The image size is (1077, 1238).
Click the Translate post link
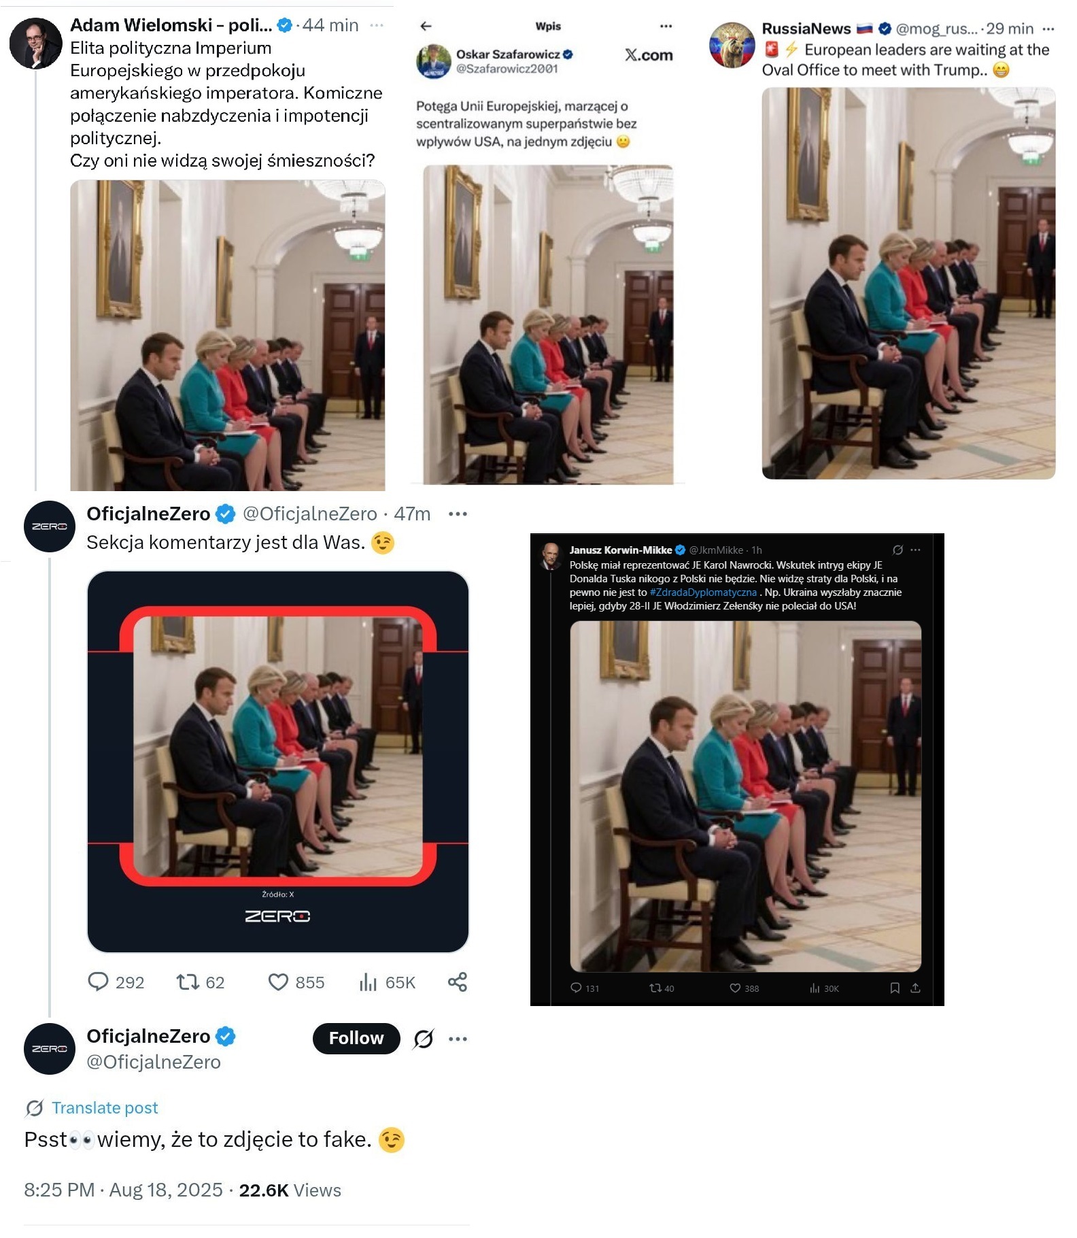coord(105,1108)
